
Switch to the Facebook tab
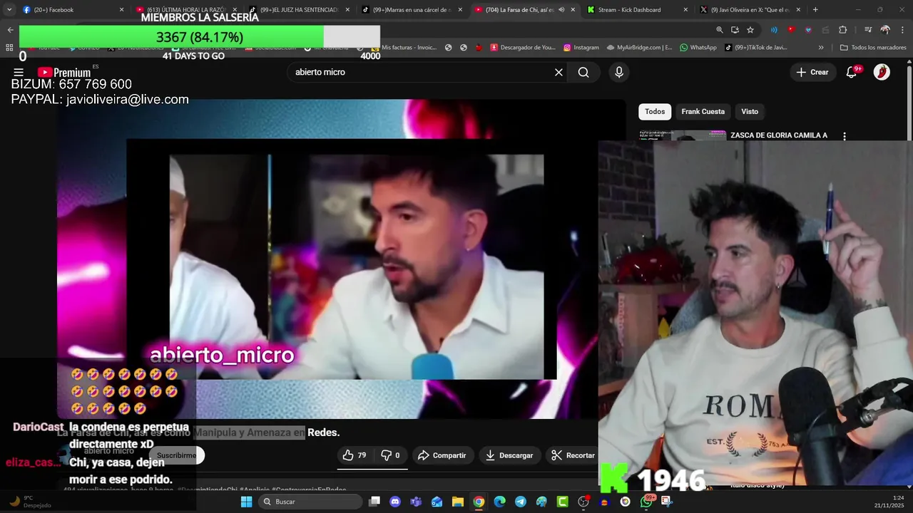73,10
